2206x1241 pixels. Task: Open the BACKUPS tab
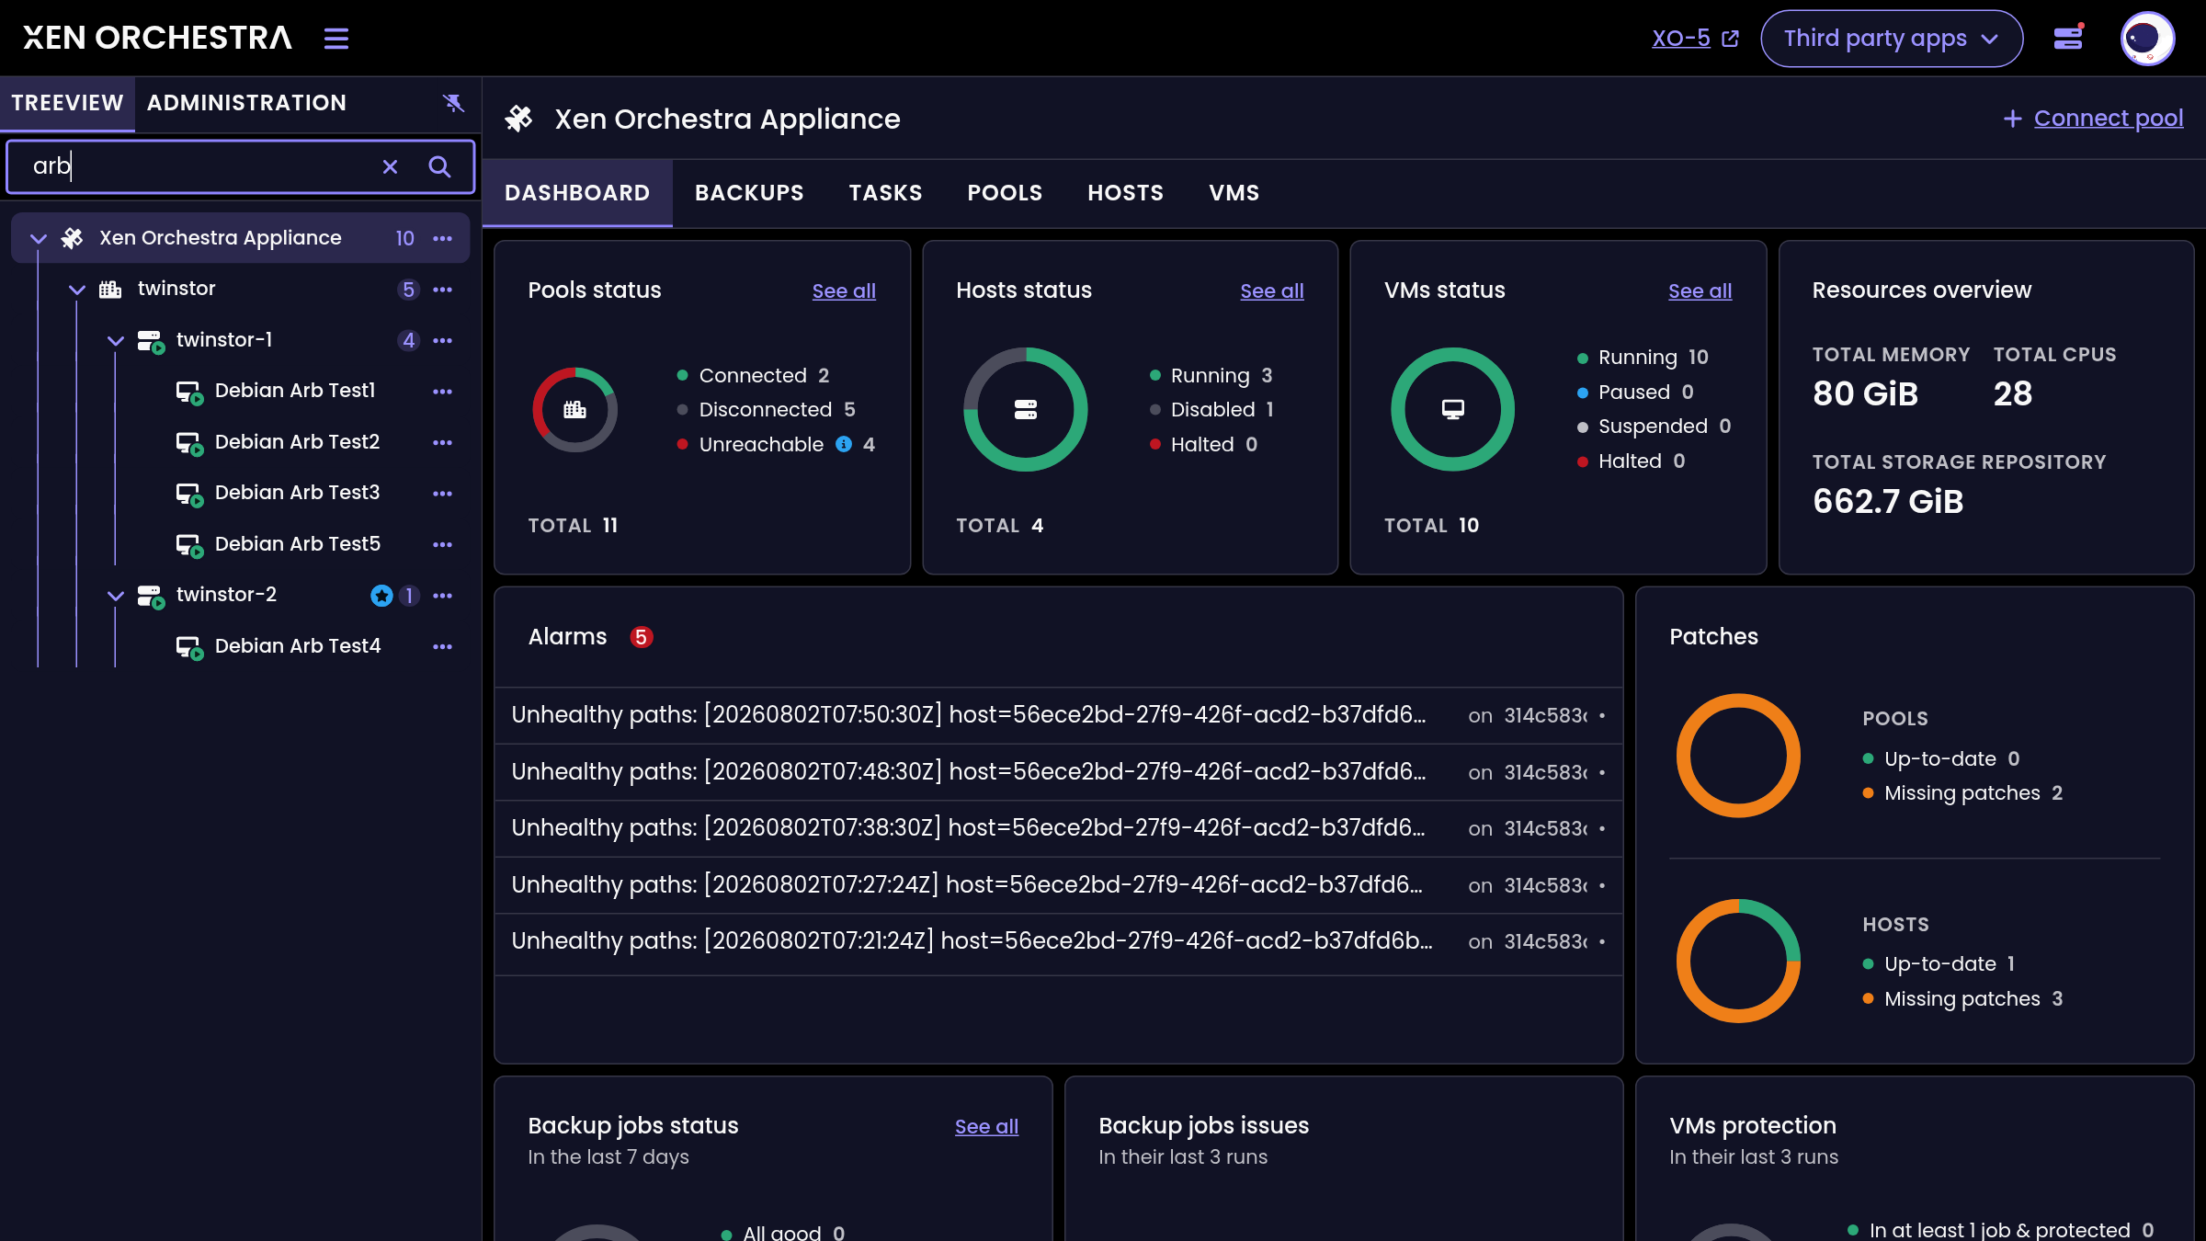point(749,193)
